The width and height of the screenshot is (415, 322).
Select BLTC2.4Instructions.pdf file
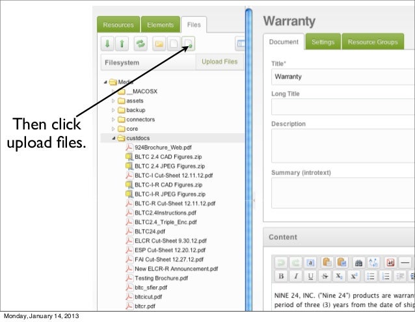[x=166, y=213]
